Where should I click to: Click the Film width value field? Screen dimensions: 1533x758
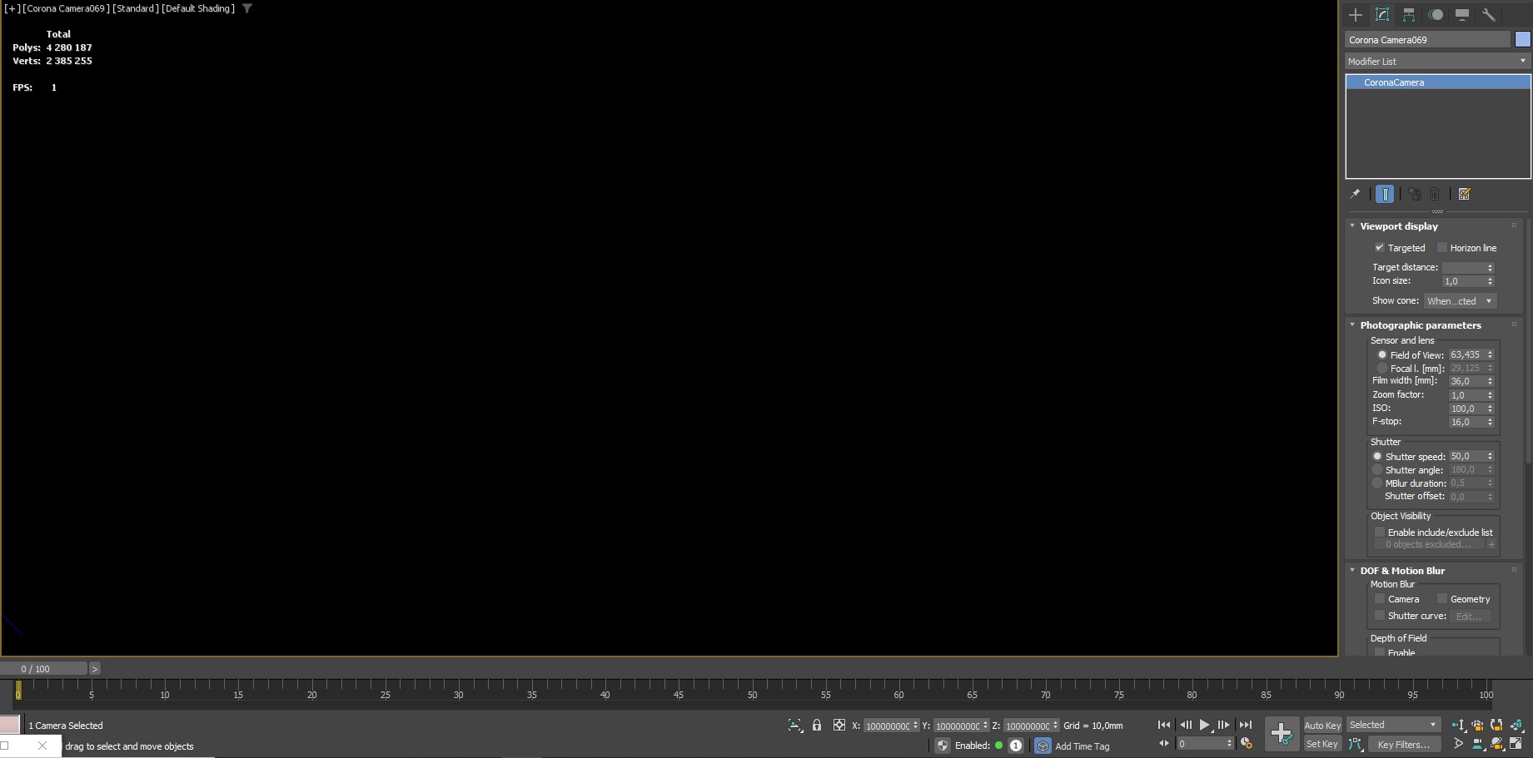click(1467, 381)
